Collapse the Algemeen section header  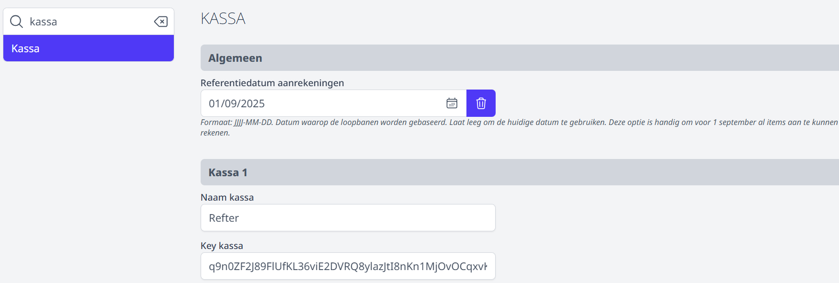click(x=520, y=58)
